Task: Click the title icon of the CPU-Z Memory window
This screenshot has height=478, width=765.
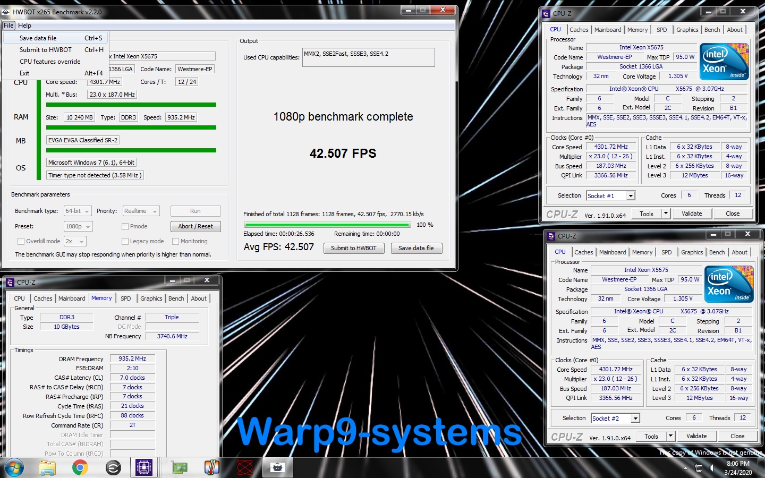Action: [10, 282]
